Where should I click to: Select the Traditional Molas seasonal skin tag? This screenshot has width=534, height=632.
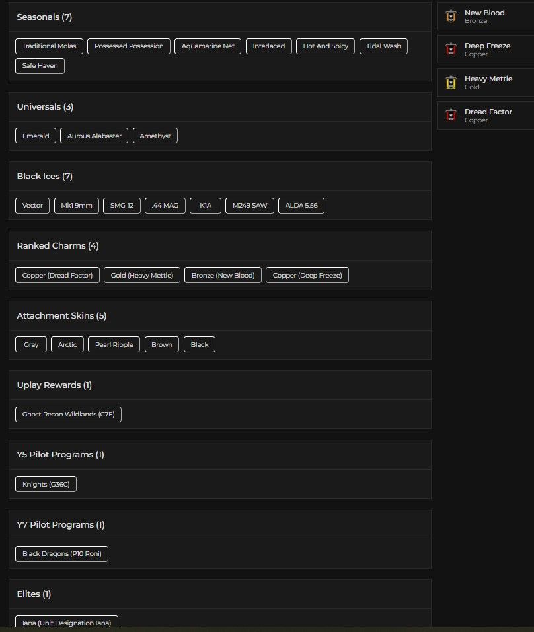49,46
